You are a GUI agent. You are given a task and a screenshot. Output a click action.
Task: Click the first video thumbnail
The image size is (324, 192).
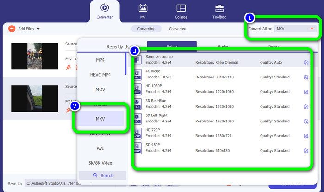(35, 56)
